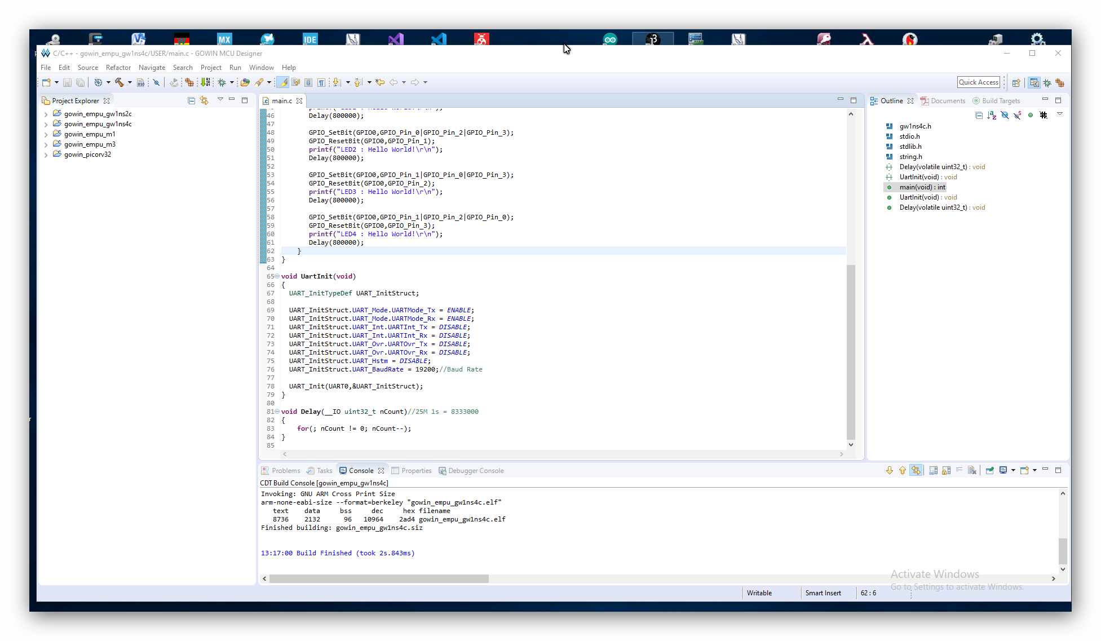This screenshot has width=1101, height=641.
Task: Click the Clear Console icon
Action: (972, 470)
